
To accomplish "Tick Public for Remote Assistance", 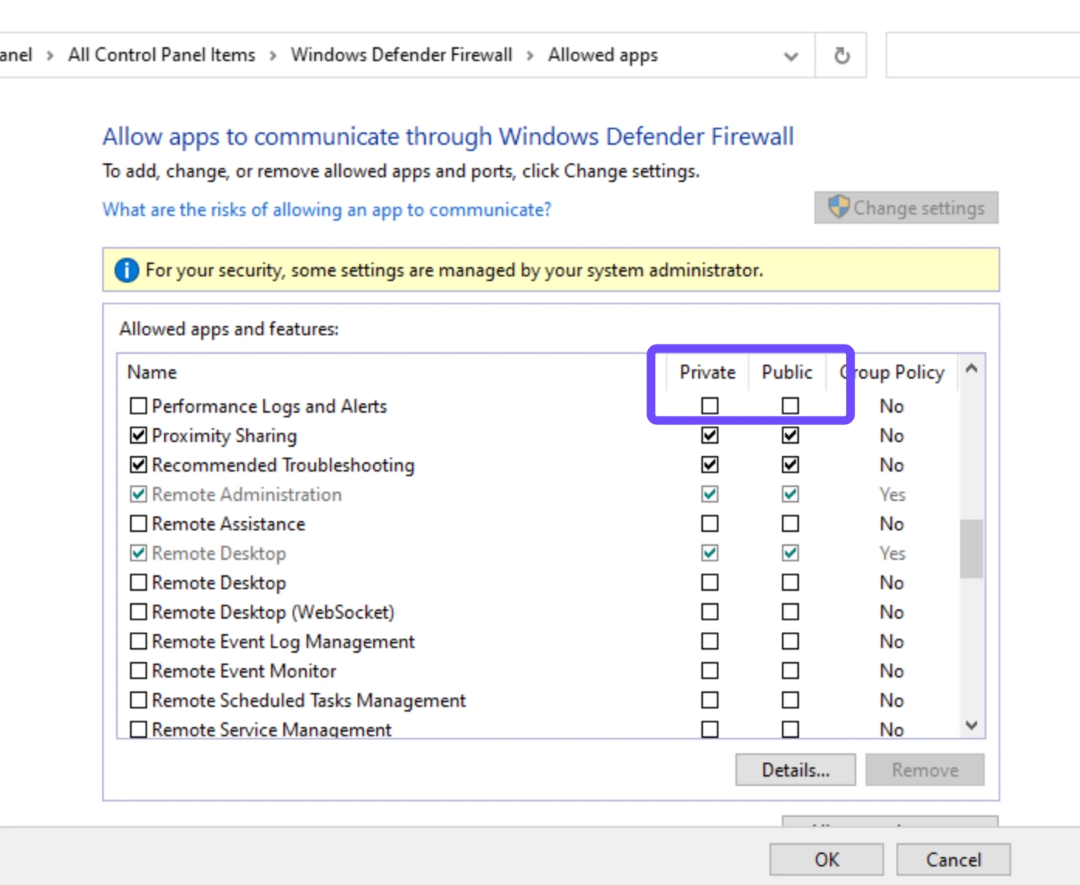I will point(790,523).
